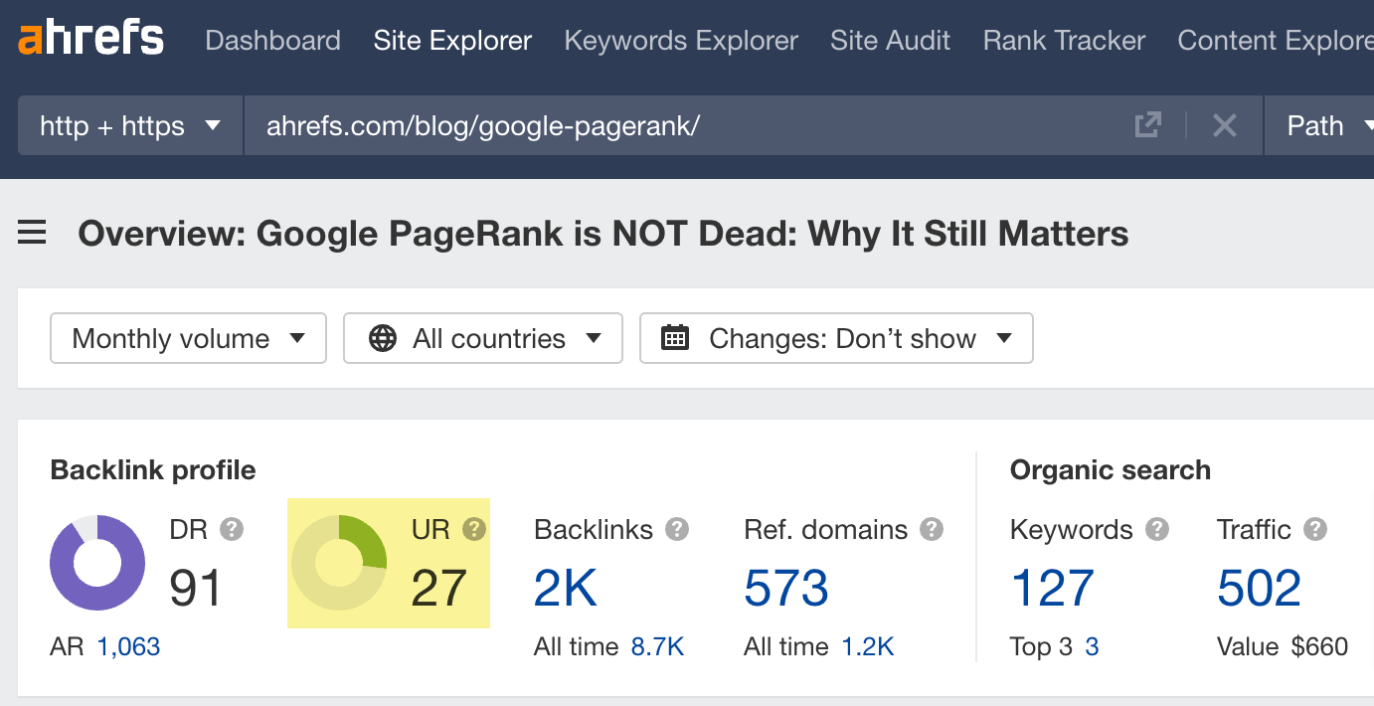Click the purple DR donut chart
The image size is (1374, 706).
pos(97,563)
